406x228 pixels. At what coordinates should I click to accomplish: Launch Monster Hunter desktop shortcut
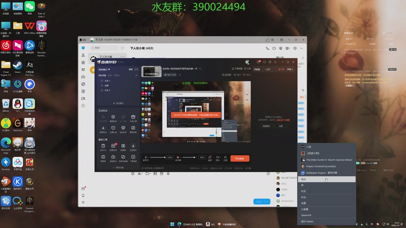coord(42,49)
